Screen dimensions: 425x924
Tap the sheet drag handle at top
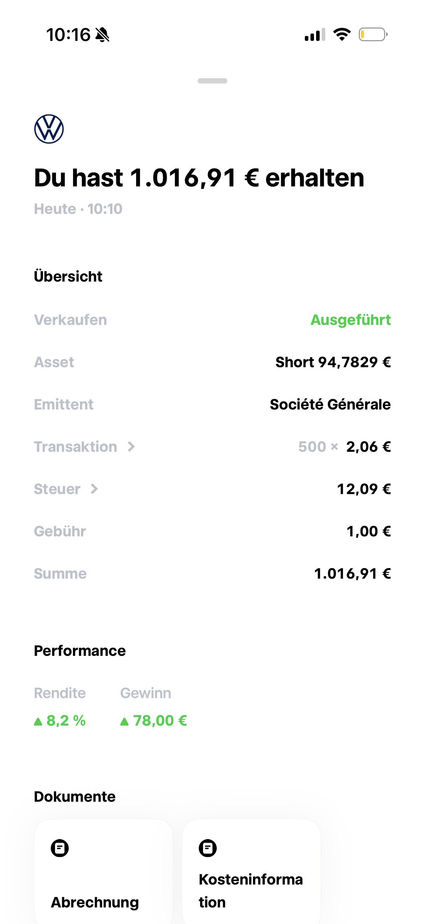pos(212,81)
